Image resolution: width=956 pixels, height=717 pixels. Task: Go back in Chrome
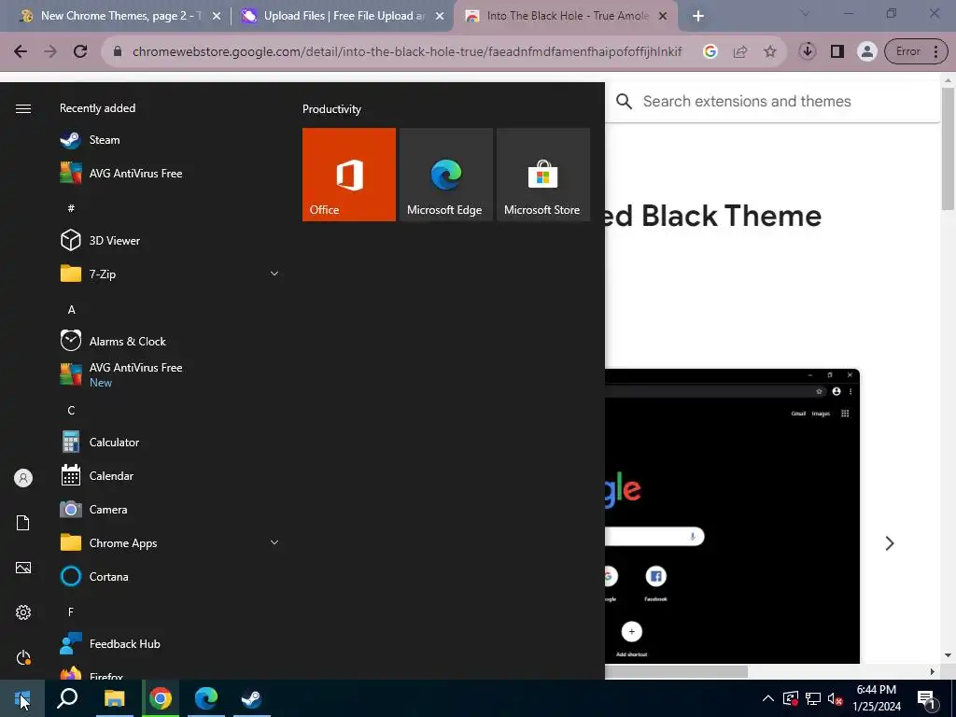tap(21, 51)
